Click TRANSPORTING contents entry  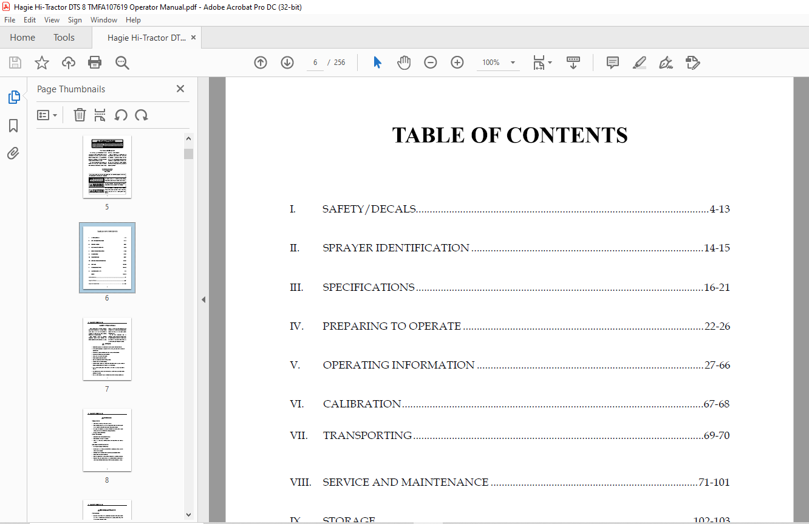(510, 435)
